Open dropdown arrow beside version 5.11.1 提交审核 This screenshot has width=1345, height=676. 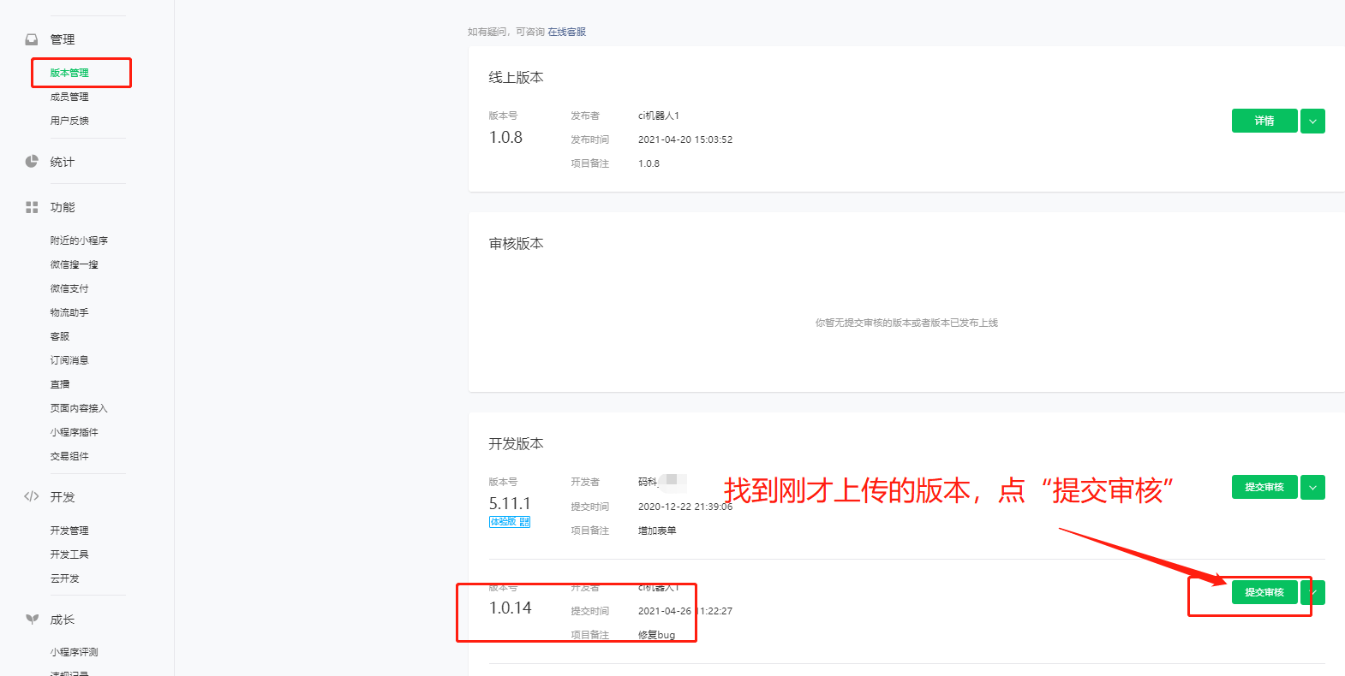click(x=1312, y=487)
